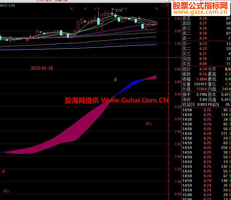Click the 现价 current price label
231x200 pixels.
click(x=186, y=69)
